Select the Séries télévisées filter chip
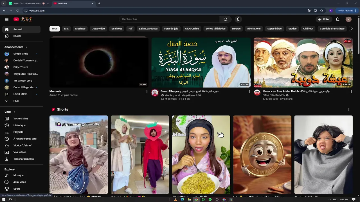360x202 pixels. pos(215,29)
